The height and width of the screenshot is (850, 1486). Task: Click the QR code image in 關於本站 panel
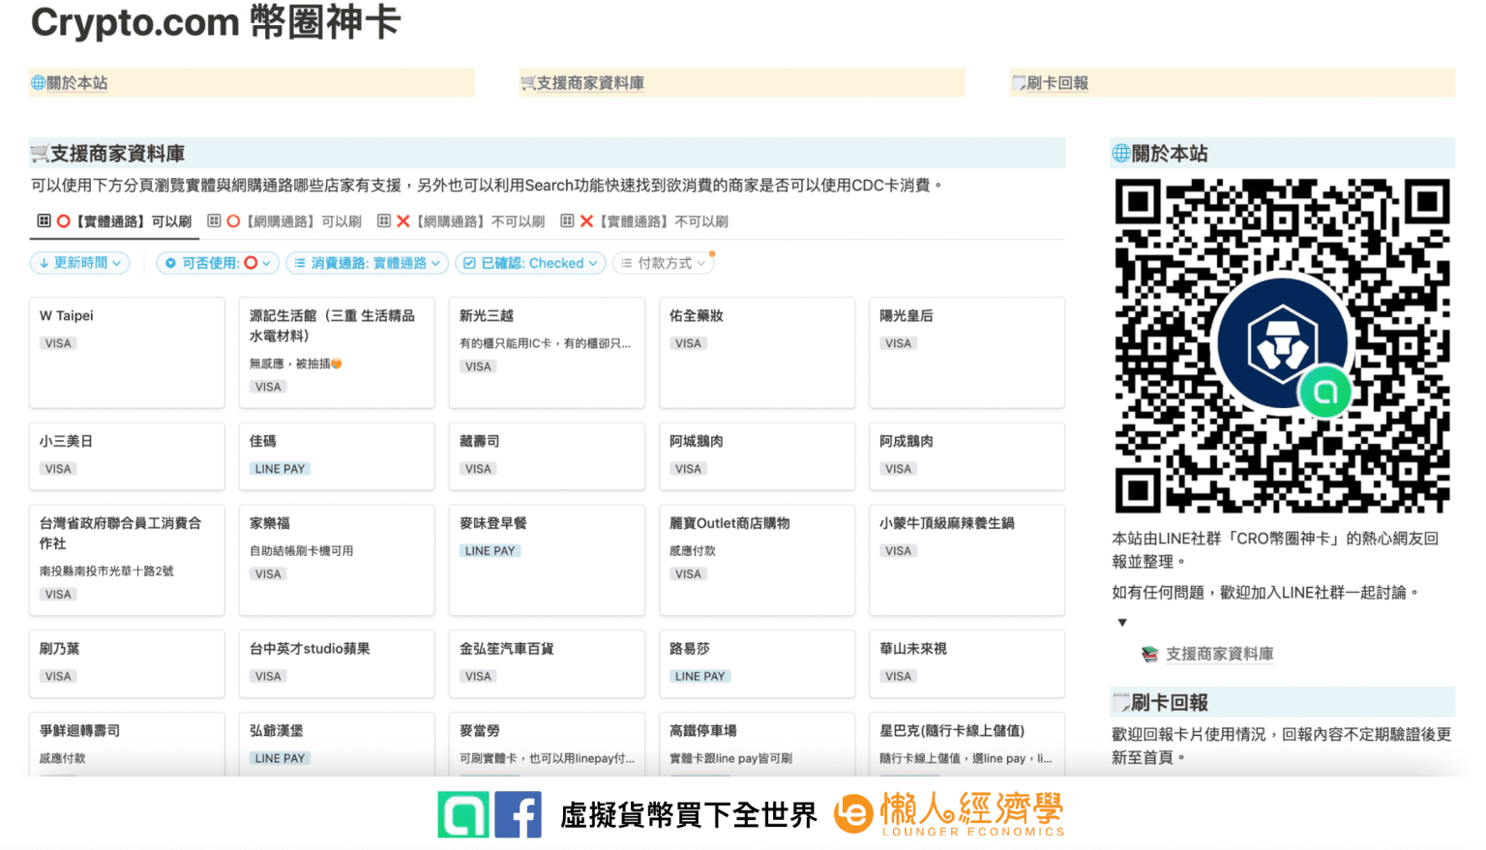(x=1282, y=344)
